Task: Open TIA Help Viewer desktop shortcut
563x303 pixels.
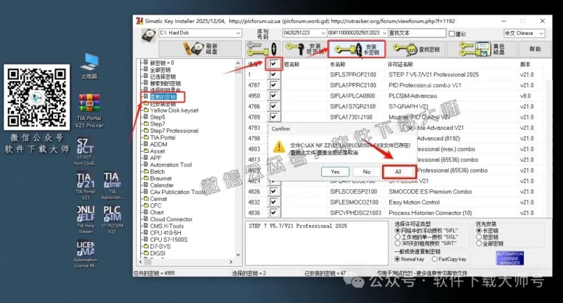Action: pyautogui.click(x=85, y=219)
